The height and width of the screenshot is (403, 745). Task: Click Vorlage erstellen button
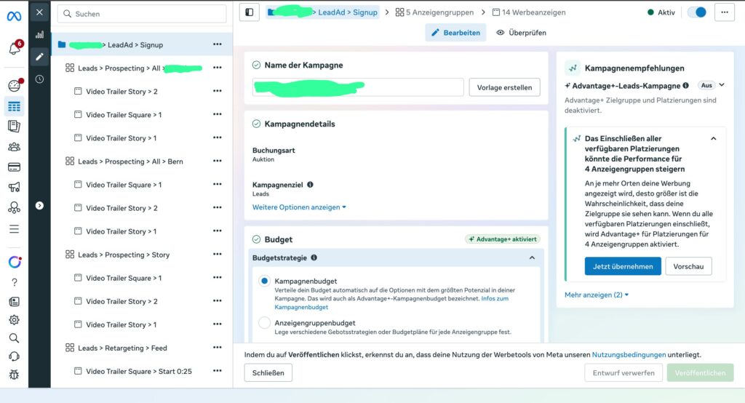tap(505, 87)
